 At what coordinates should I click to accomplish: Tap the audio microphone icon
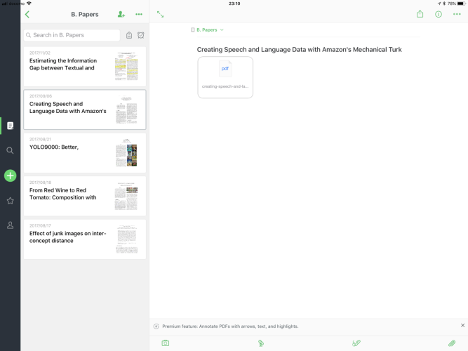point(260,343)
